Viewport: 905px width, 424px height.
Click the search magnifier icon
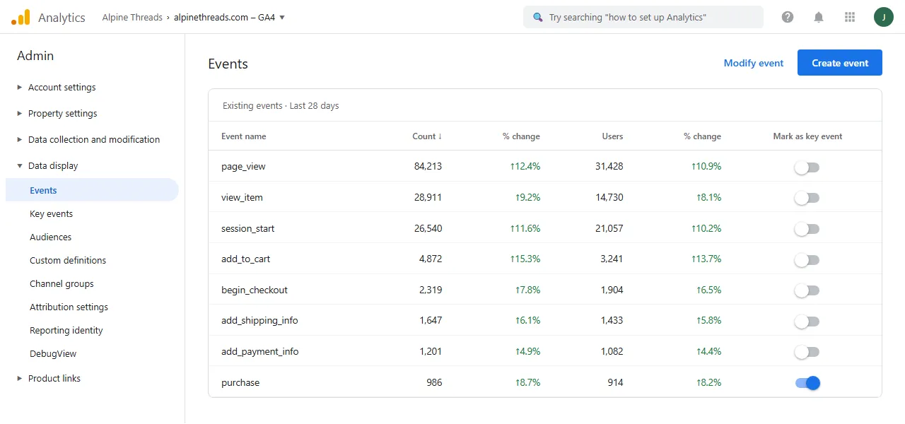pos(538,17)
